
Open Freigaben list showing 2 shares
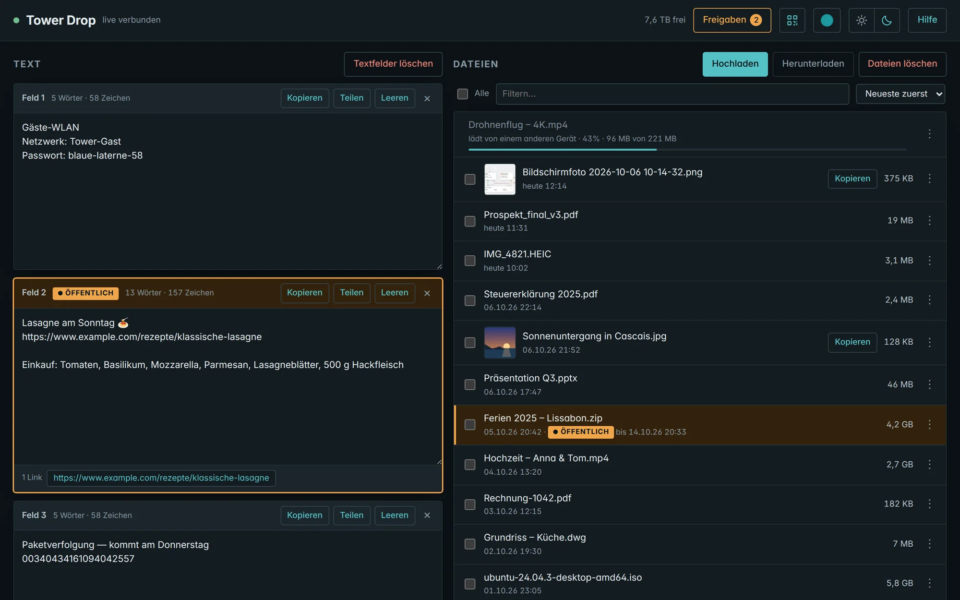coord(732,20)
